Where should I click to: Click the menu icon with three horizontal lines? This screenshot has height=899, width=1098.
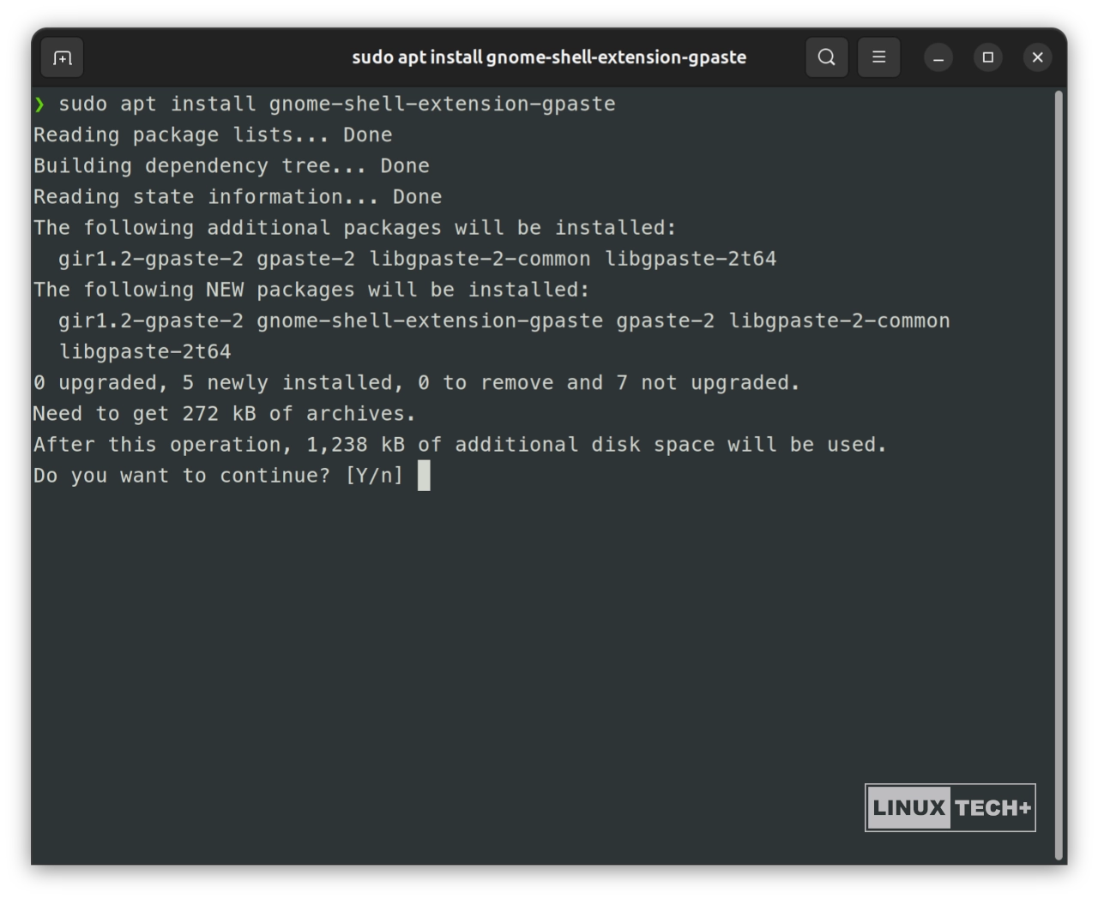click(x=878, y=57)
